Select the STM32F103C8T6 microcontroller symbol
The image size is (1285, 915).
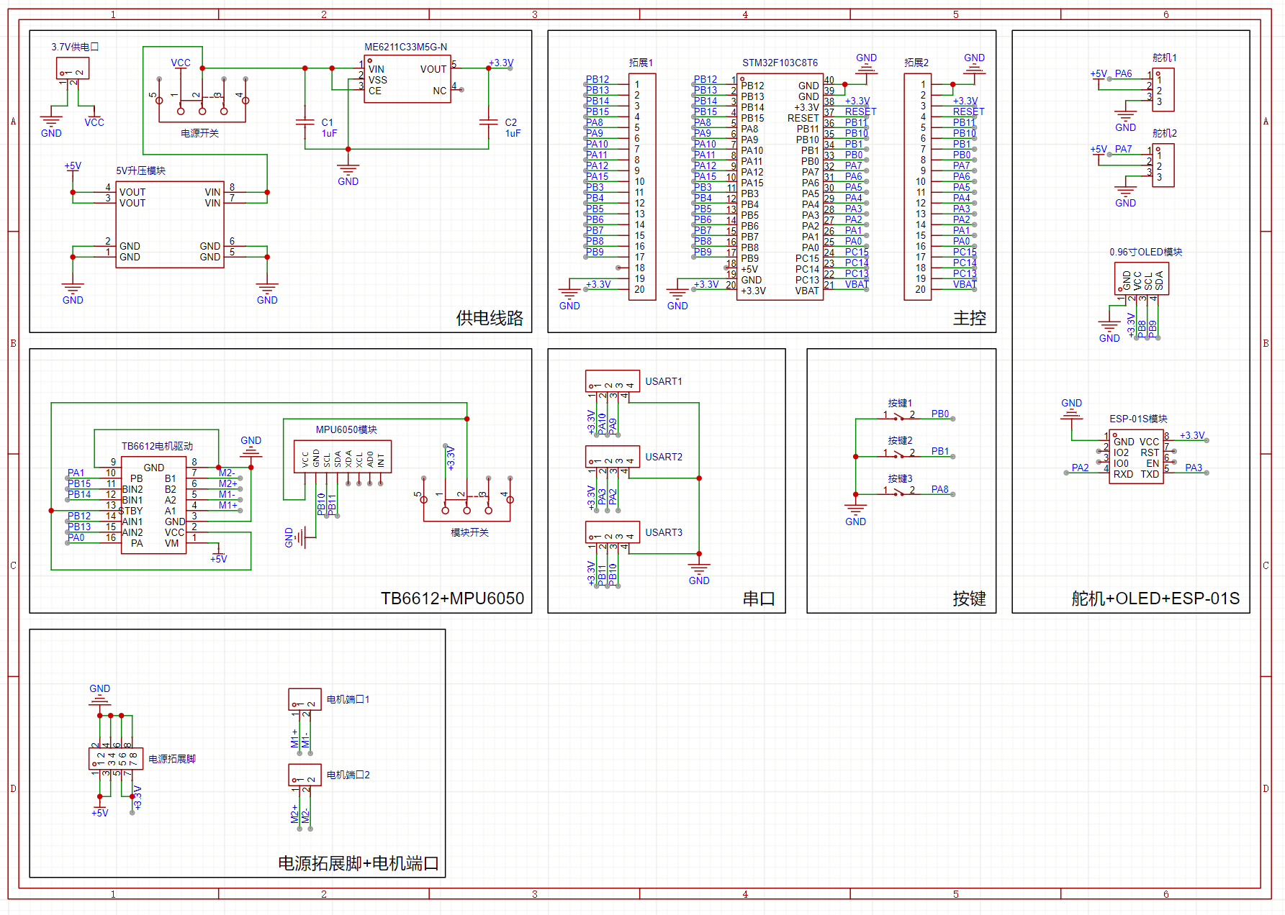780,187
